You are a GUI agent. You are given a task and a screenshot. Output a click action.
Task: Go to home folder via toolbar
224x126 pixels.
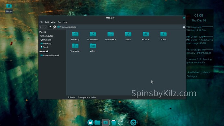click(x=54, y=27)
